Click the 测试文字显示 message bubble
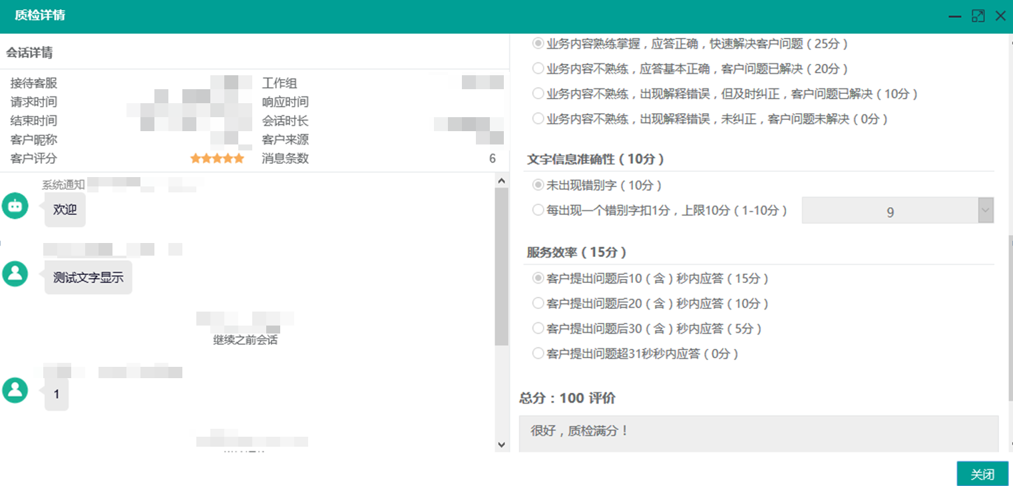 point(89,278)
